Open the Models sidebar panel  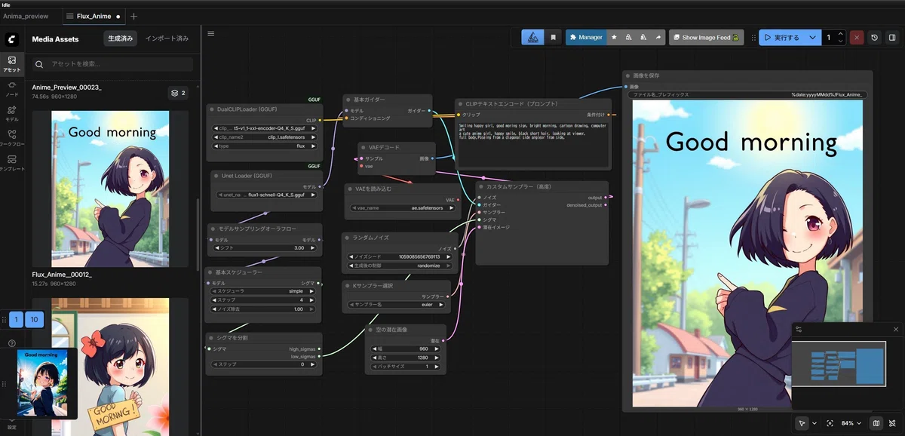(12, 113)
